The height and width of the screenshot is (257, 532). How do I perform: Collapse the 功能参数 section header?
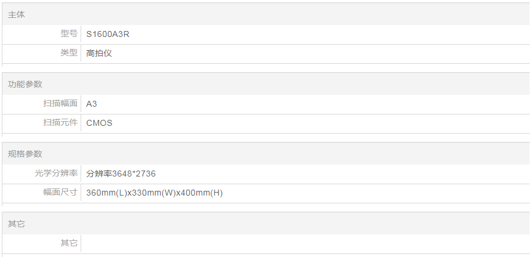pos(25,84)
